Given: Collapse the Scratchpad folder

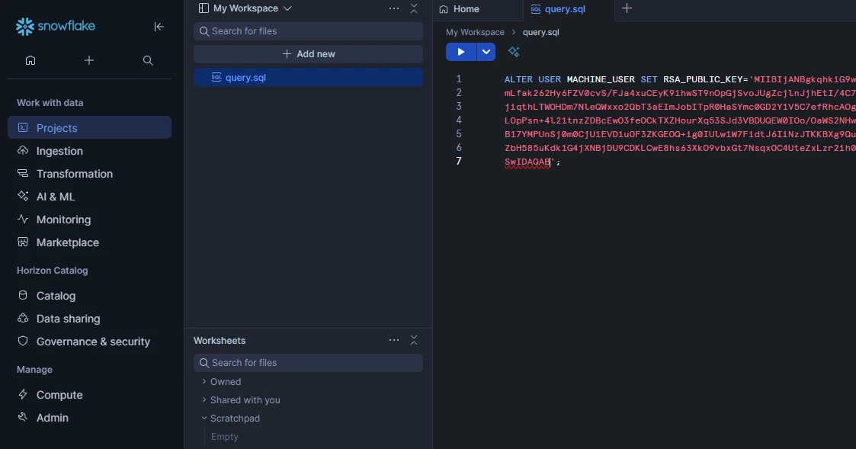Looking at the screenshot, I should [235, 419].
